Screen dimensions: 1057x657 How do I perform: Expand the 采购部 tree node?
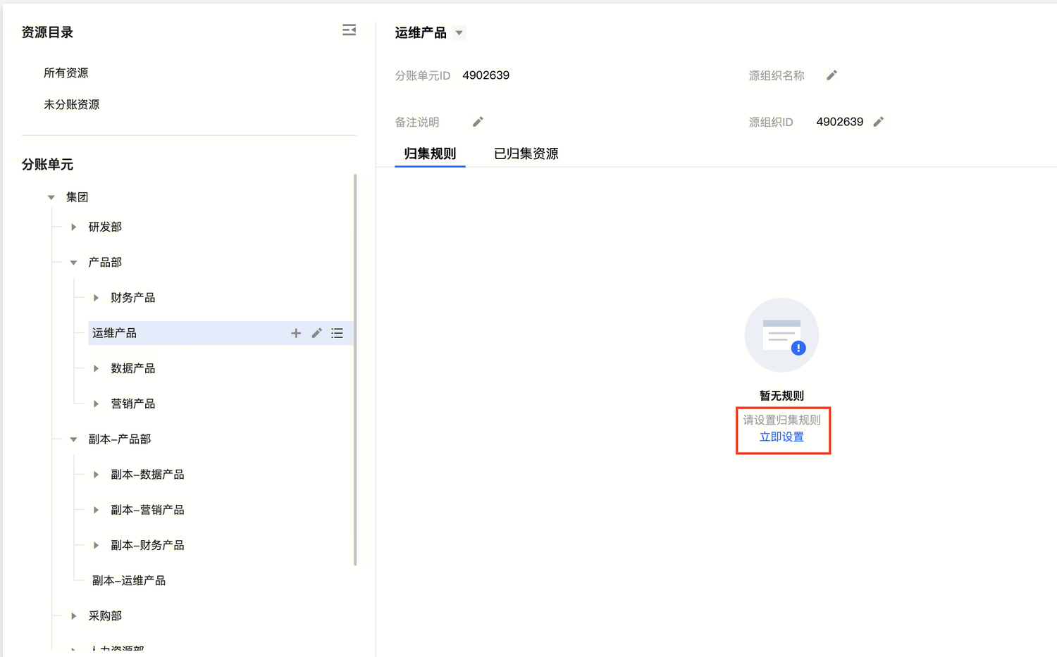73,616
